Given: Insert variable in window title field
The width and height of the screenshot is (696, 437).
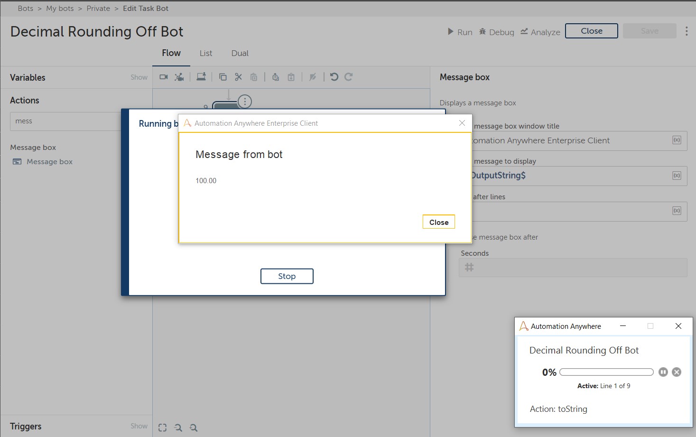Looking at the screenshot, I should pyautogui.click(x=677, y=140).
